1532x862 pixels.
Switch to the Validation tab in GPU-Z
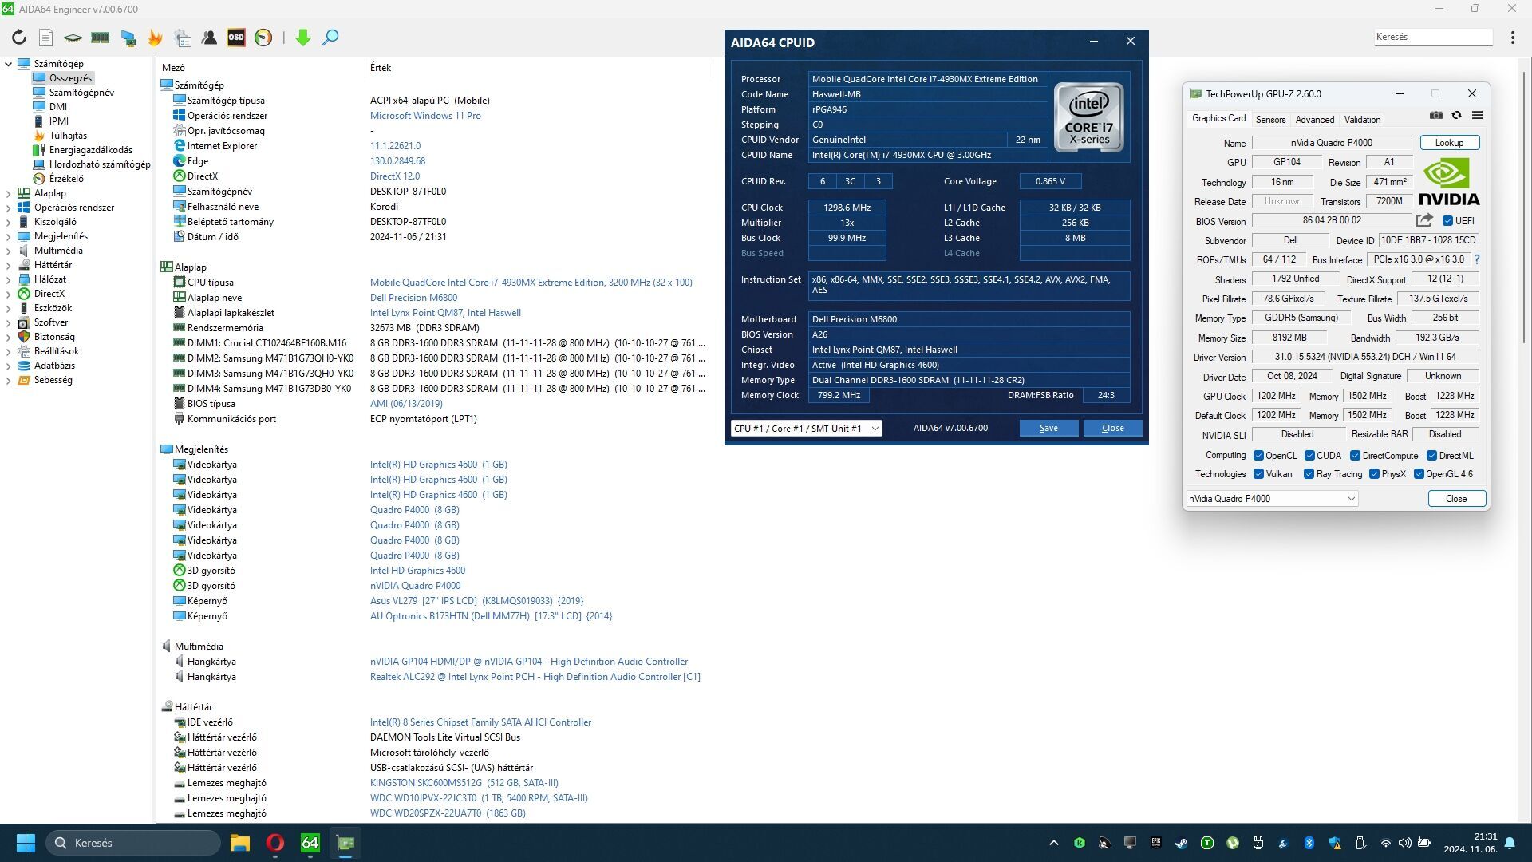[1362, 120]
